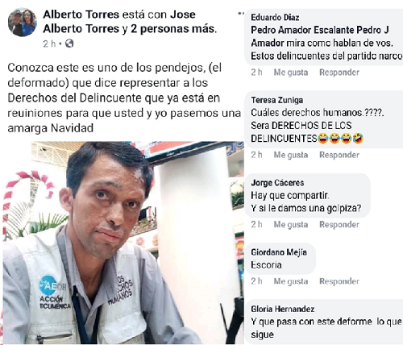
Task: Like Jorge Cáceres's comment
Action: (291, 224)
